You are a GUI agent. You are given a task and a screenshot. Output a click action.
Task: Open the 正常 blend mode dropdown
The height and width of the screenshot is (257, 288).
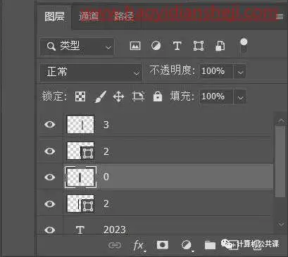pos(91,73)
